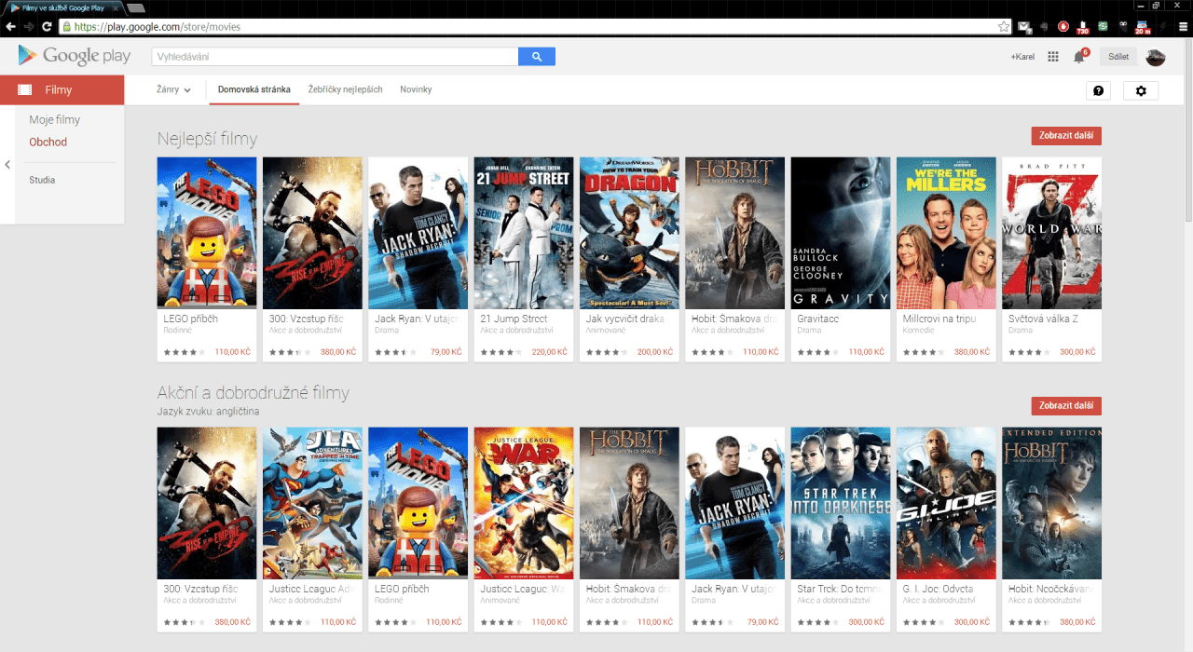Image resolution: width=1193 pixels, height=652 pixels.
Task: Click the Google Play logo
Action: coord(74,56)
